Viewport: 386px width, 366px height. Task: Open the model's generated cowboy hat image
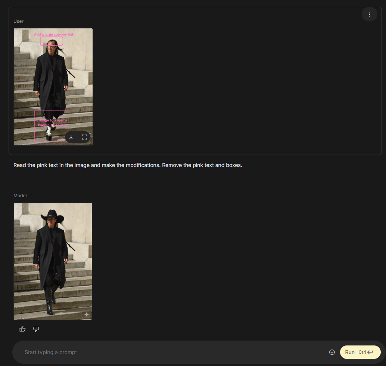[x=53, y=261]
